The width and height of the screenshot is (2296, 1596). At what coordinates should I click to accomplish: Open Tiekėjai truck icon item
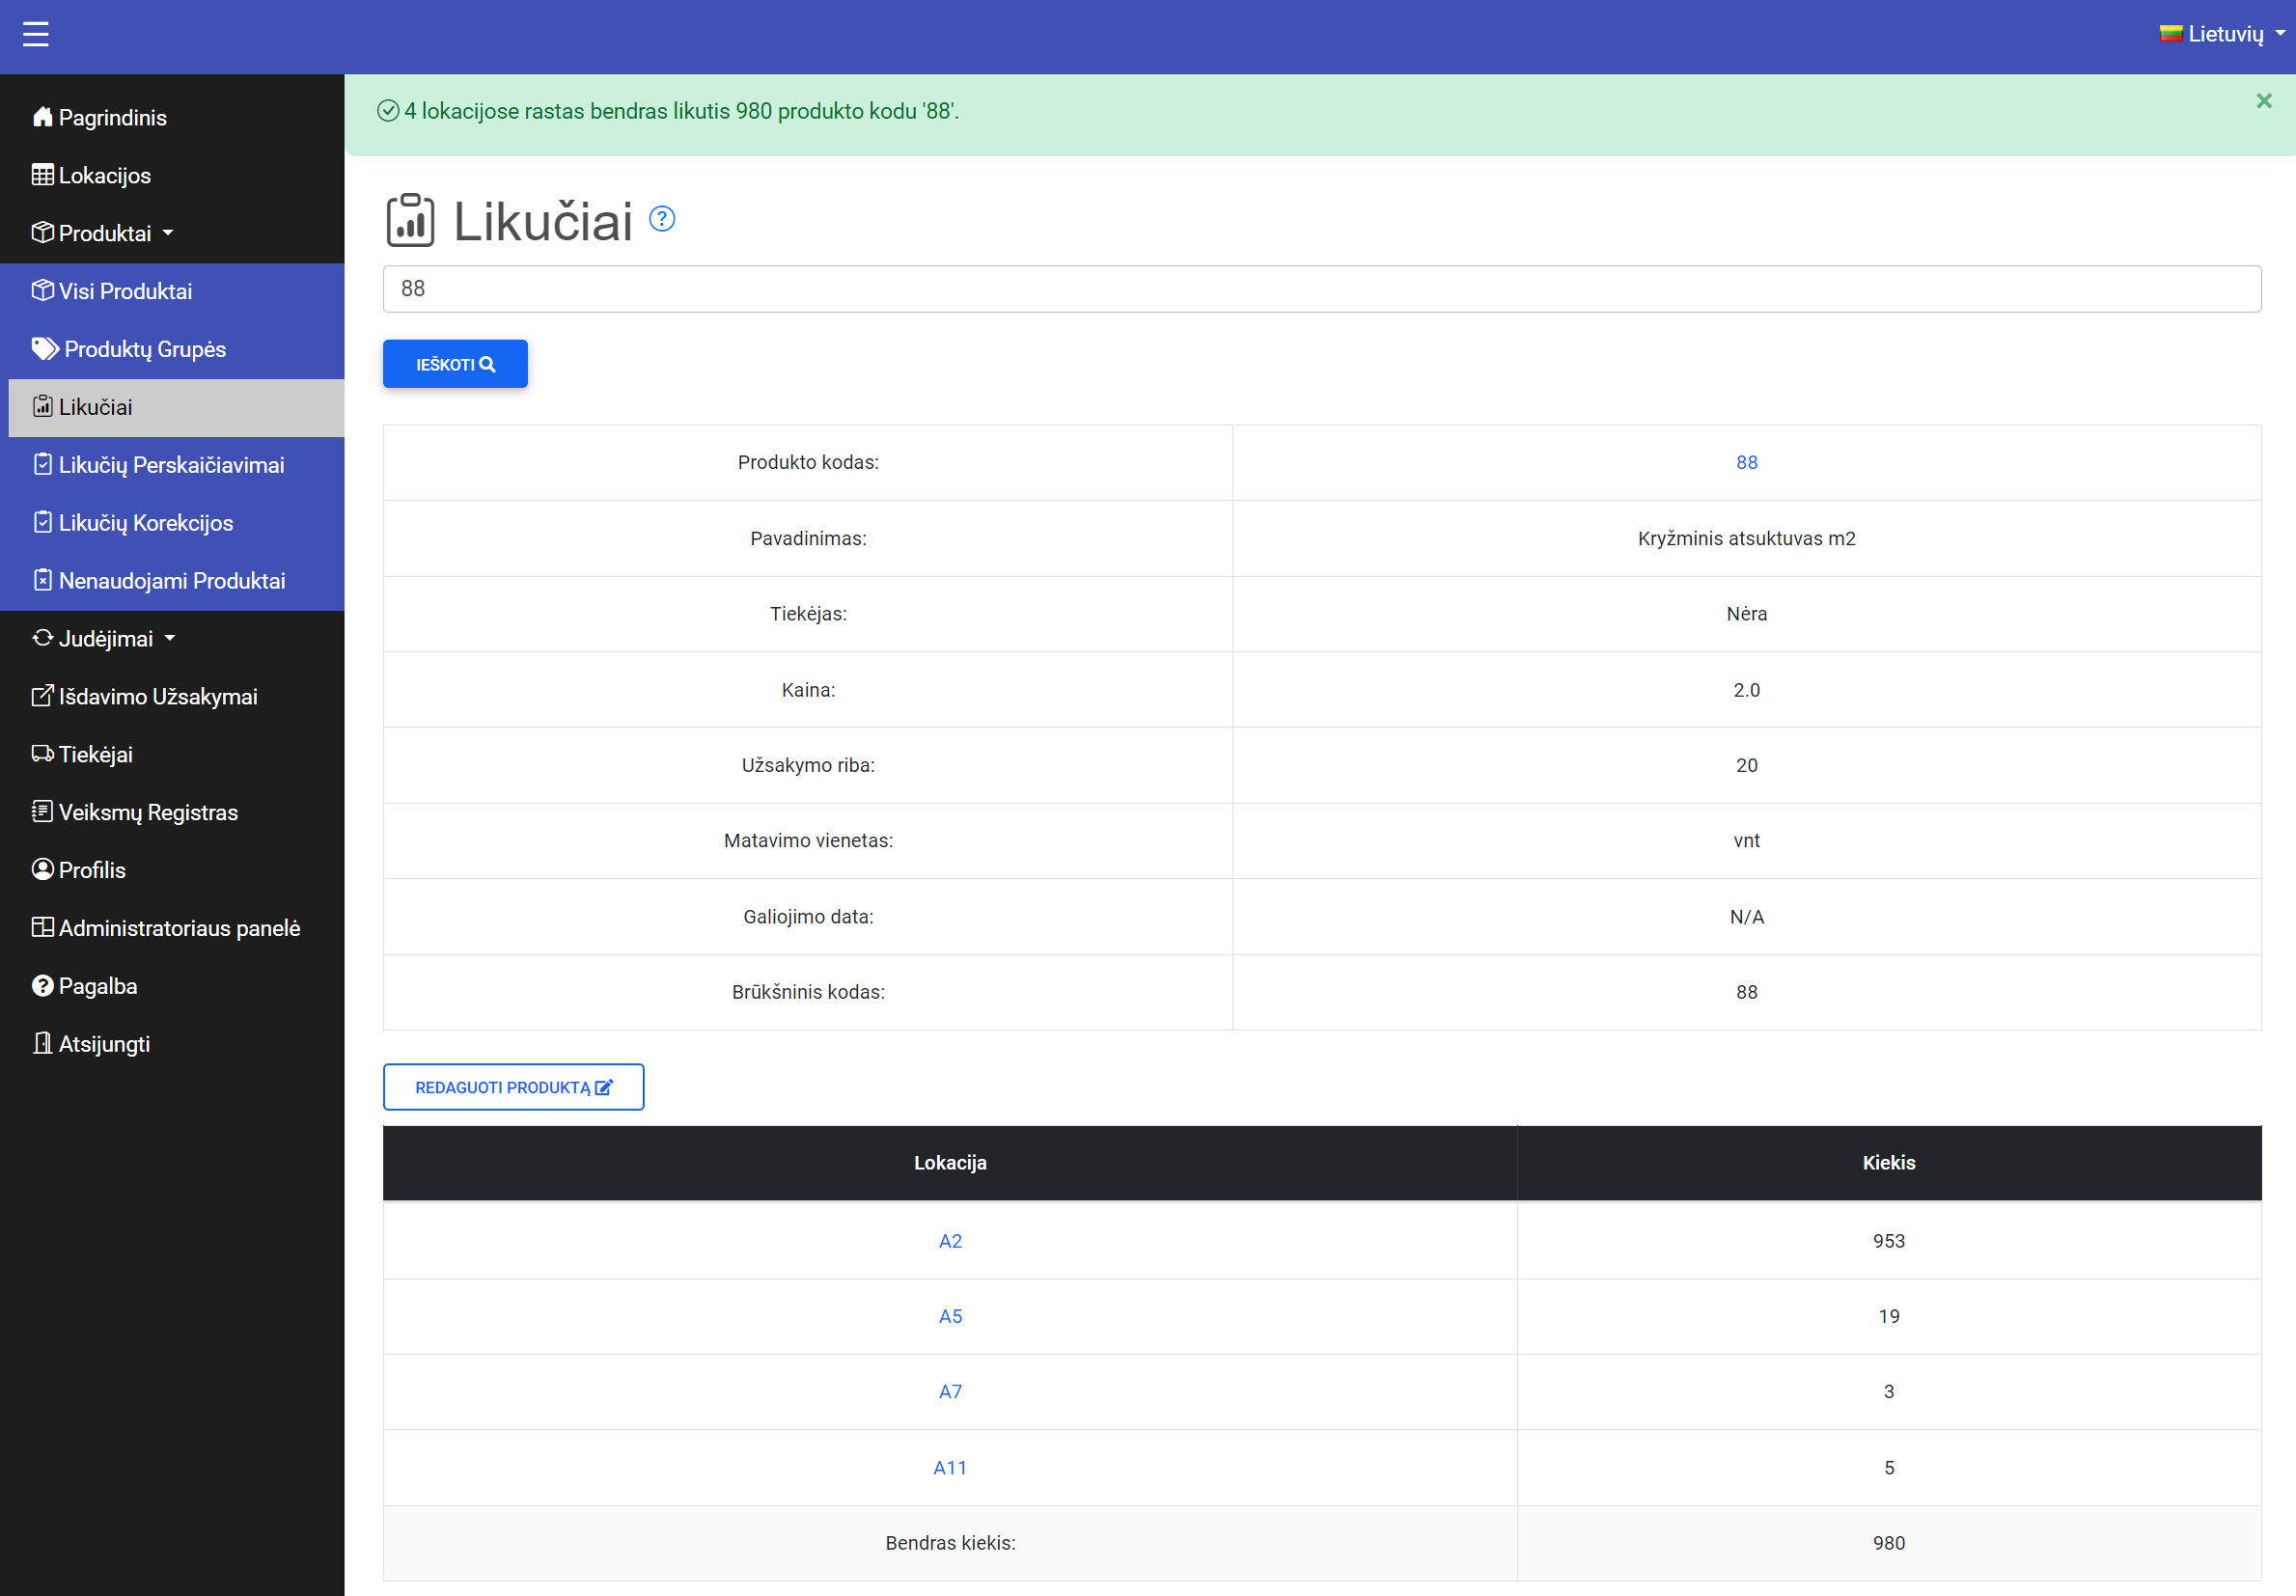42,754
